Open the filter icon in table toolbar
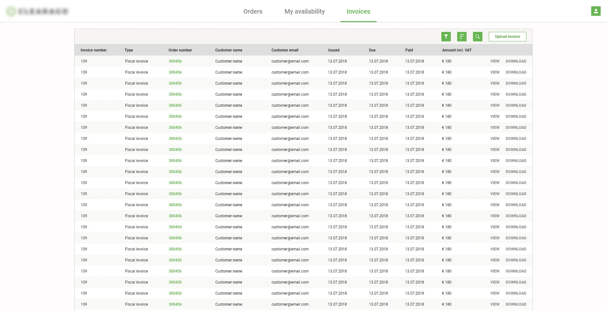The width and height of the screenshot is (607, 311). point(446,37)
